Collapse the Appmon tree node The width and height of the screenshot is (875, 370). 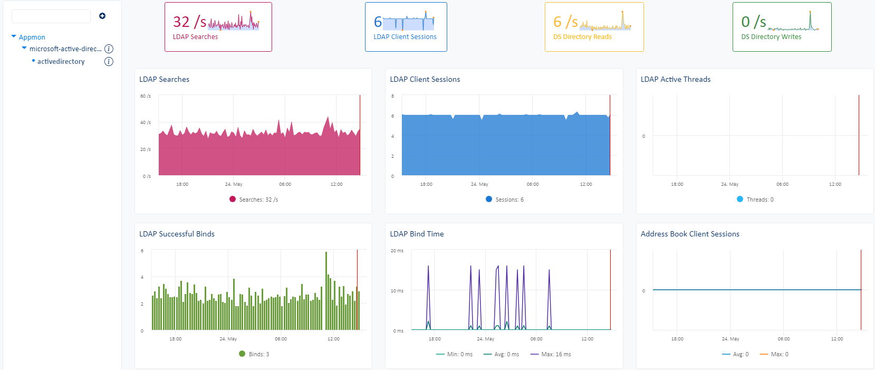pos(14,37)
